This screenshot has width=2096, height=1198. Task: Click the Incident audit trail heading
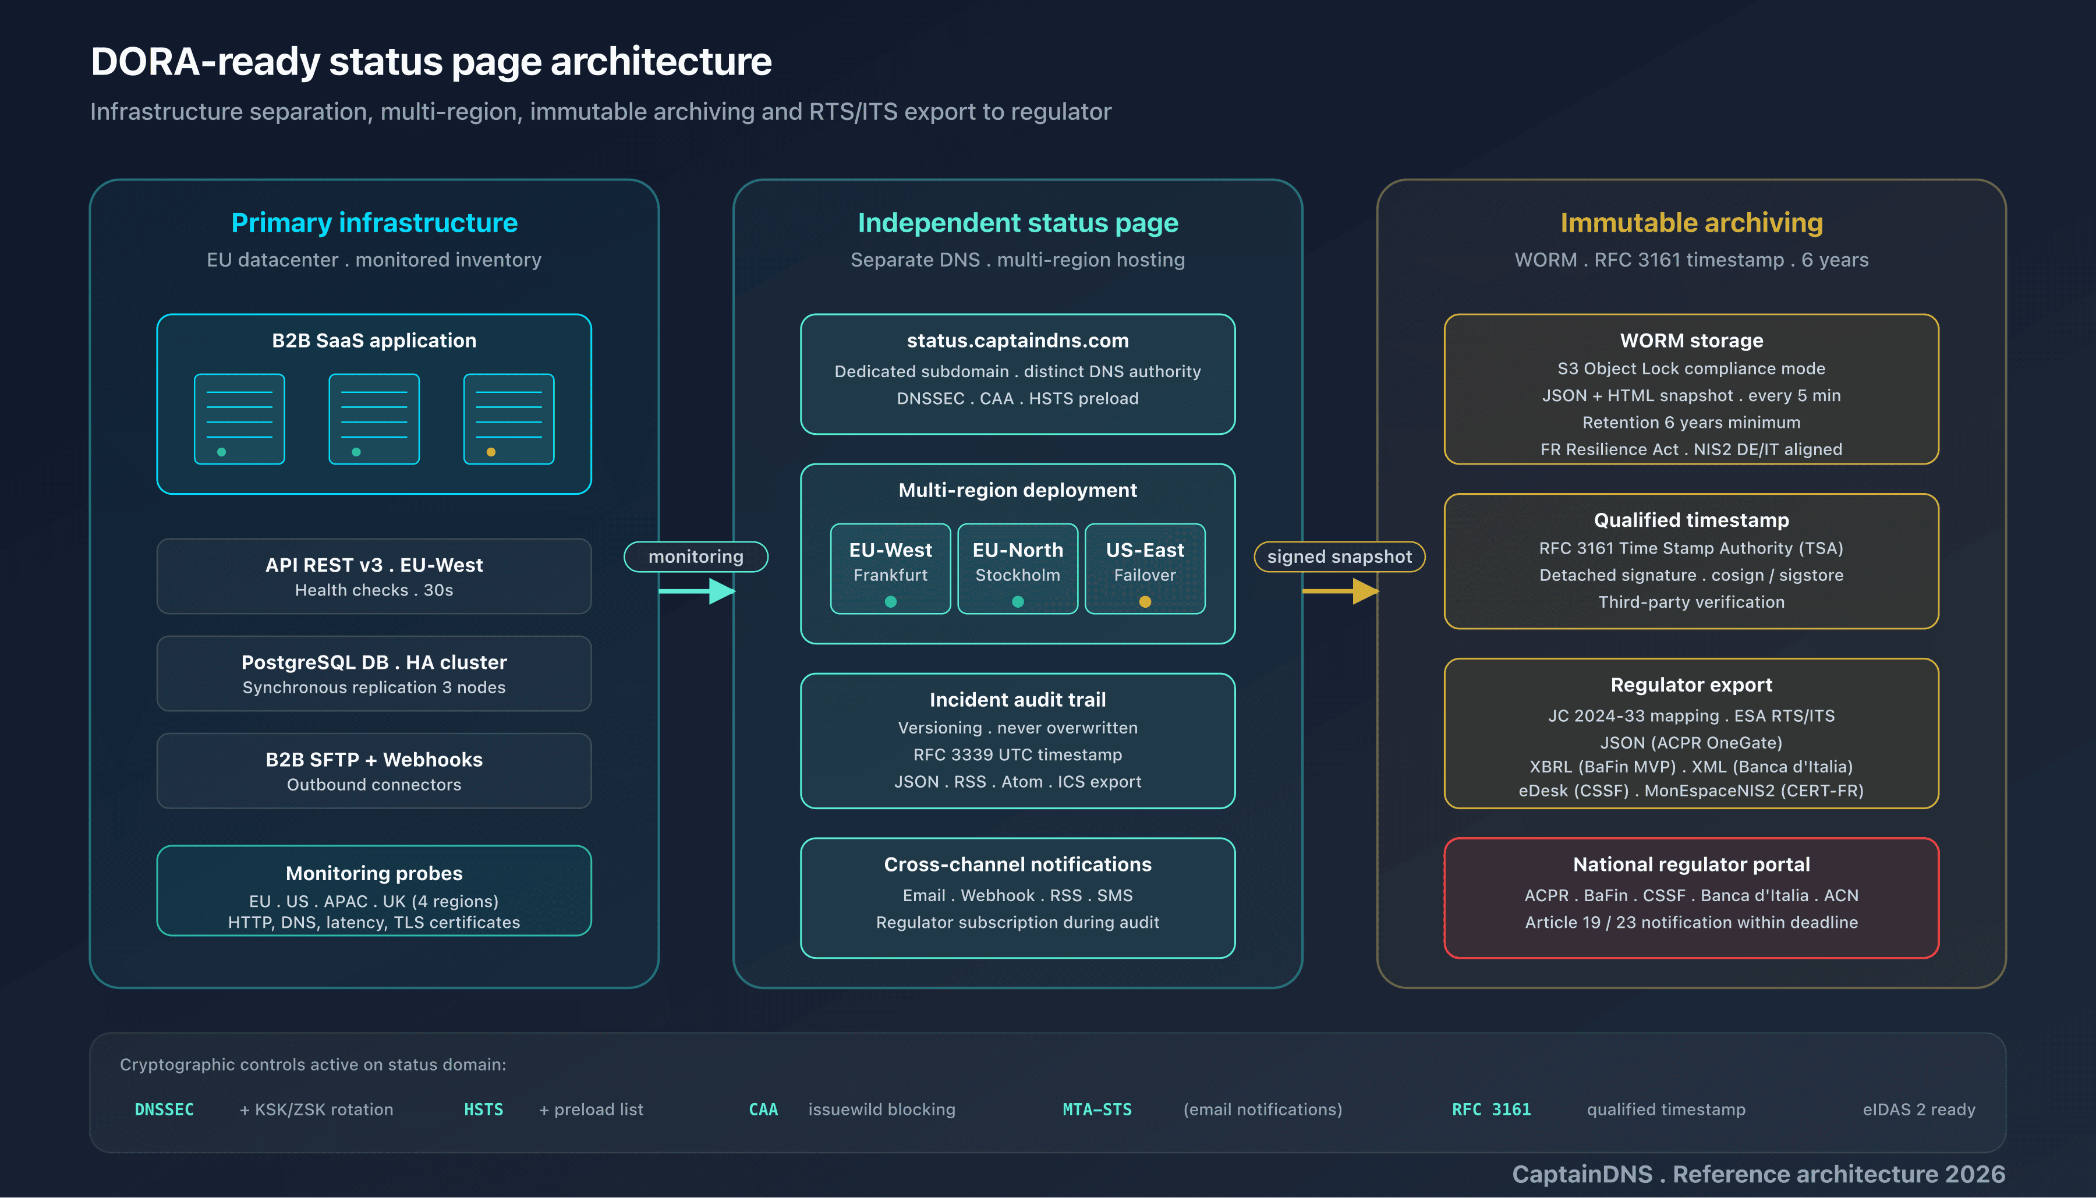coord(1018,699)
